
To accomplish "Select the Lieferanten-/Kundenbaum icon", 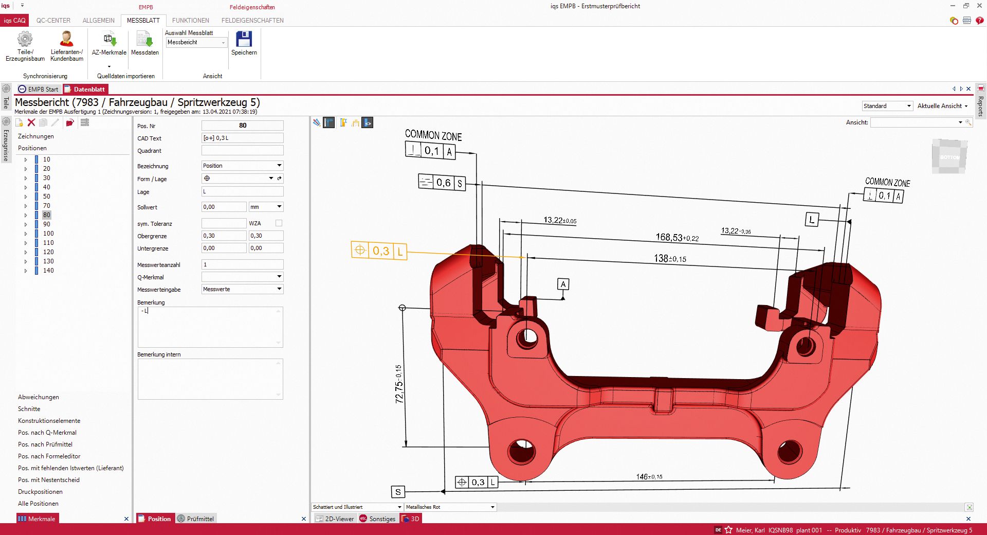I will click(66, 46).
